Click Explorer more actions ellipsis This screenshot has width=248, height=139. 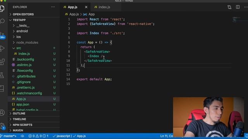click(x=53, y=7)
